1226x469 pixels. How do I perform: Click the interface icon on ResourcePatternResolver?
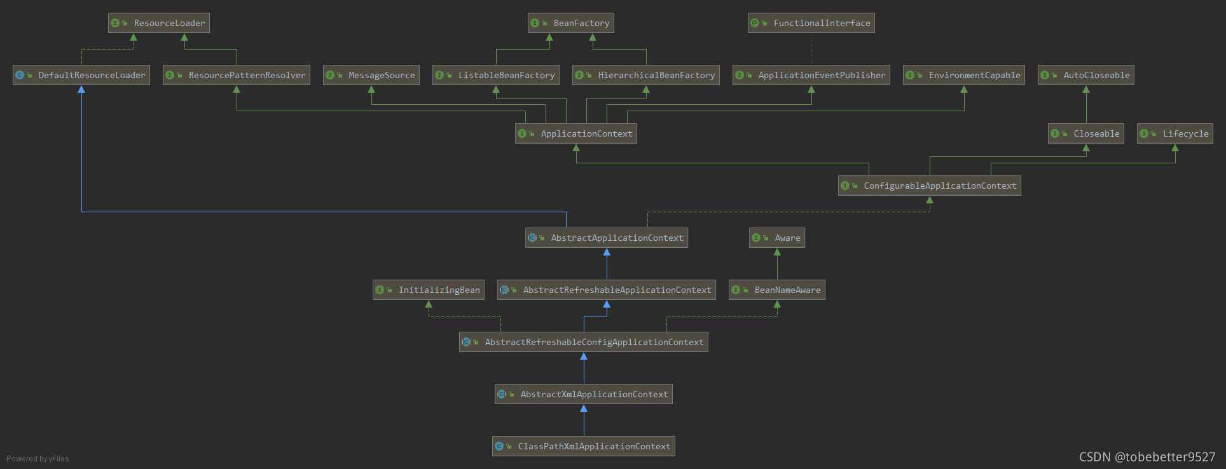(170, 75)
